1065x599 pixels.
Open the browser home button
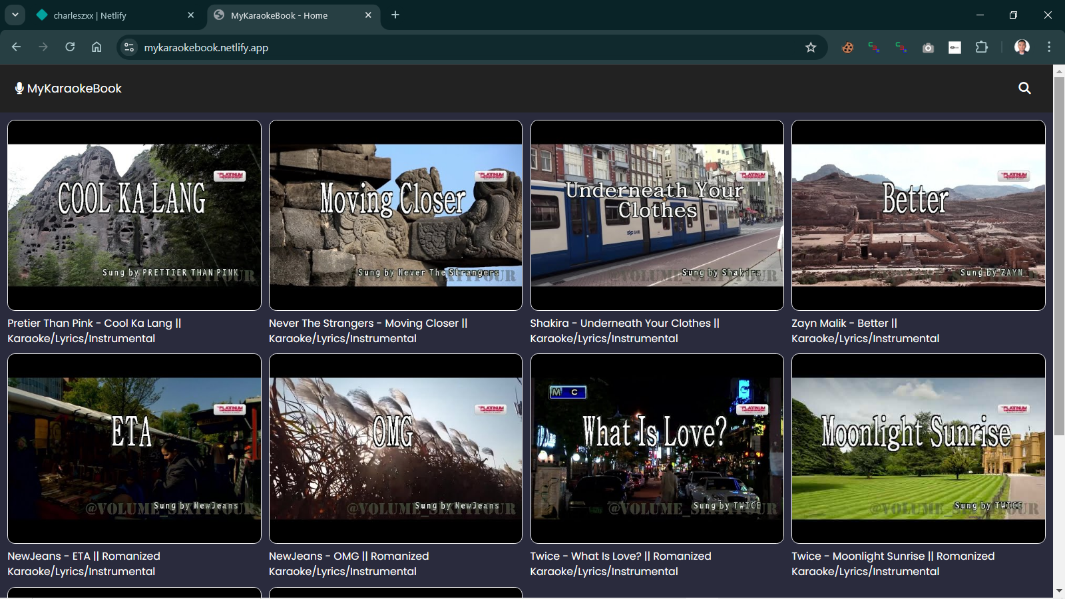[97, 47]
